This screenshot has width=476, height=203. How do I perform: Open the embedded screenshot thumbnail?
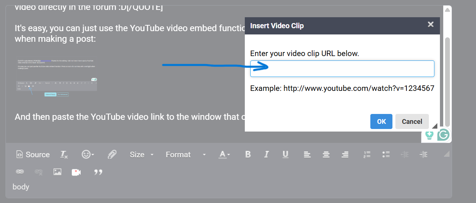[57, 77]
